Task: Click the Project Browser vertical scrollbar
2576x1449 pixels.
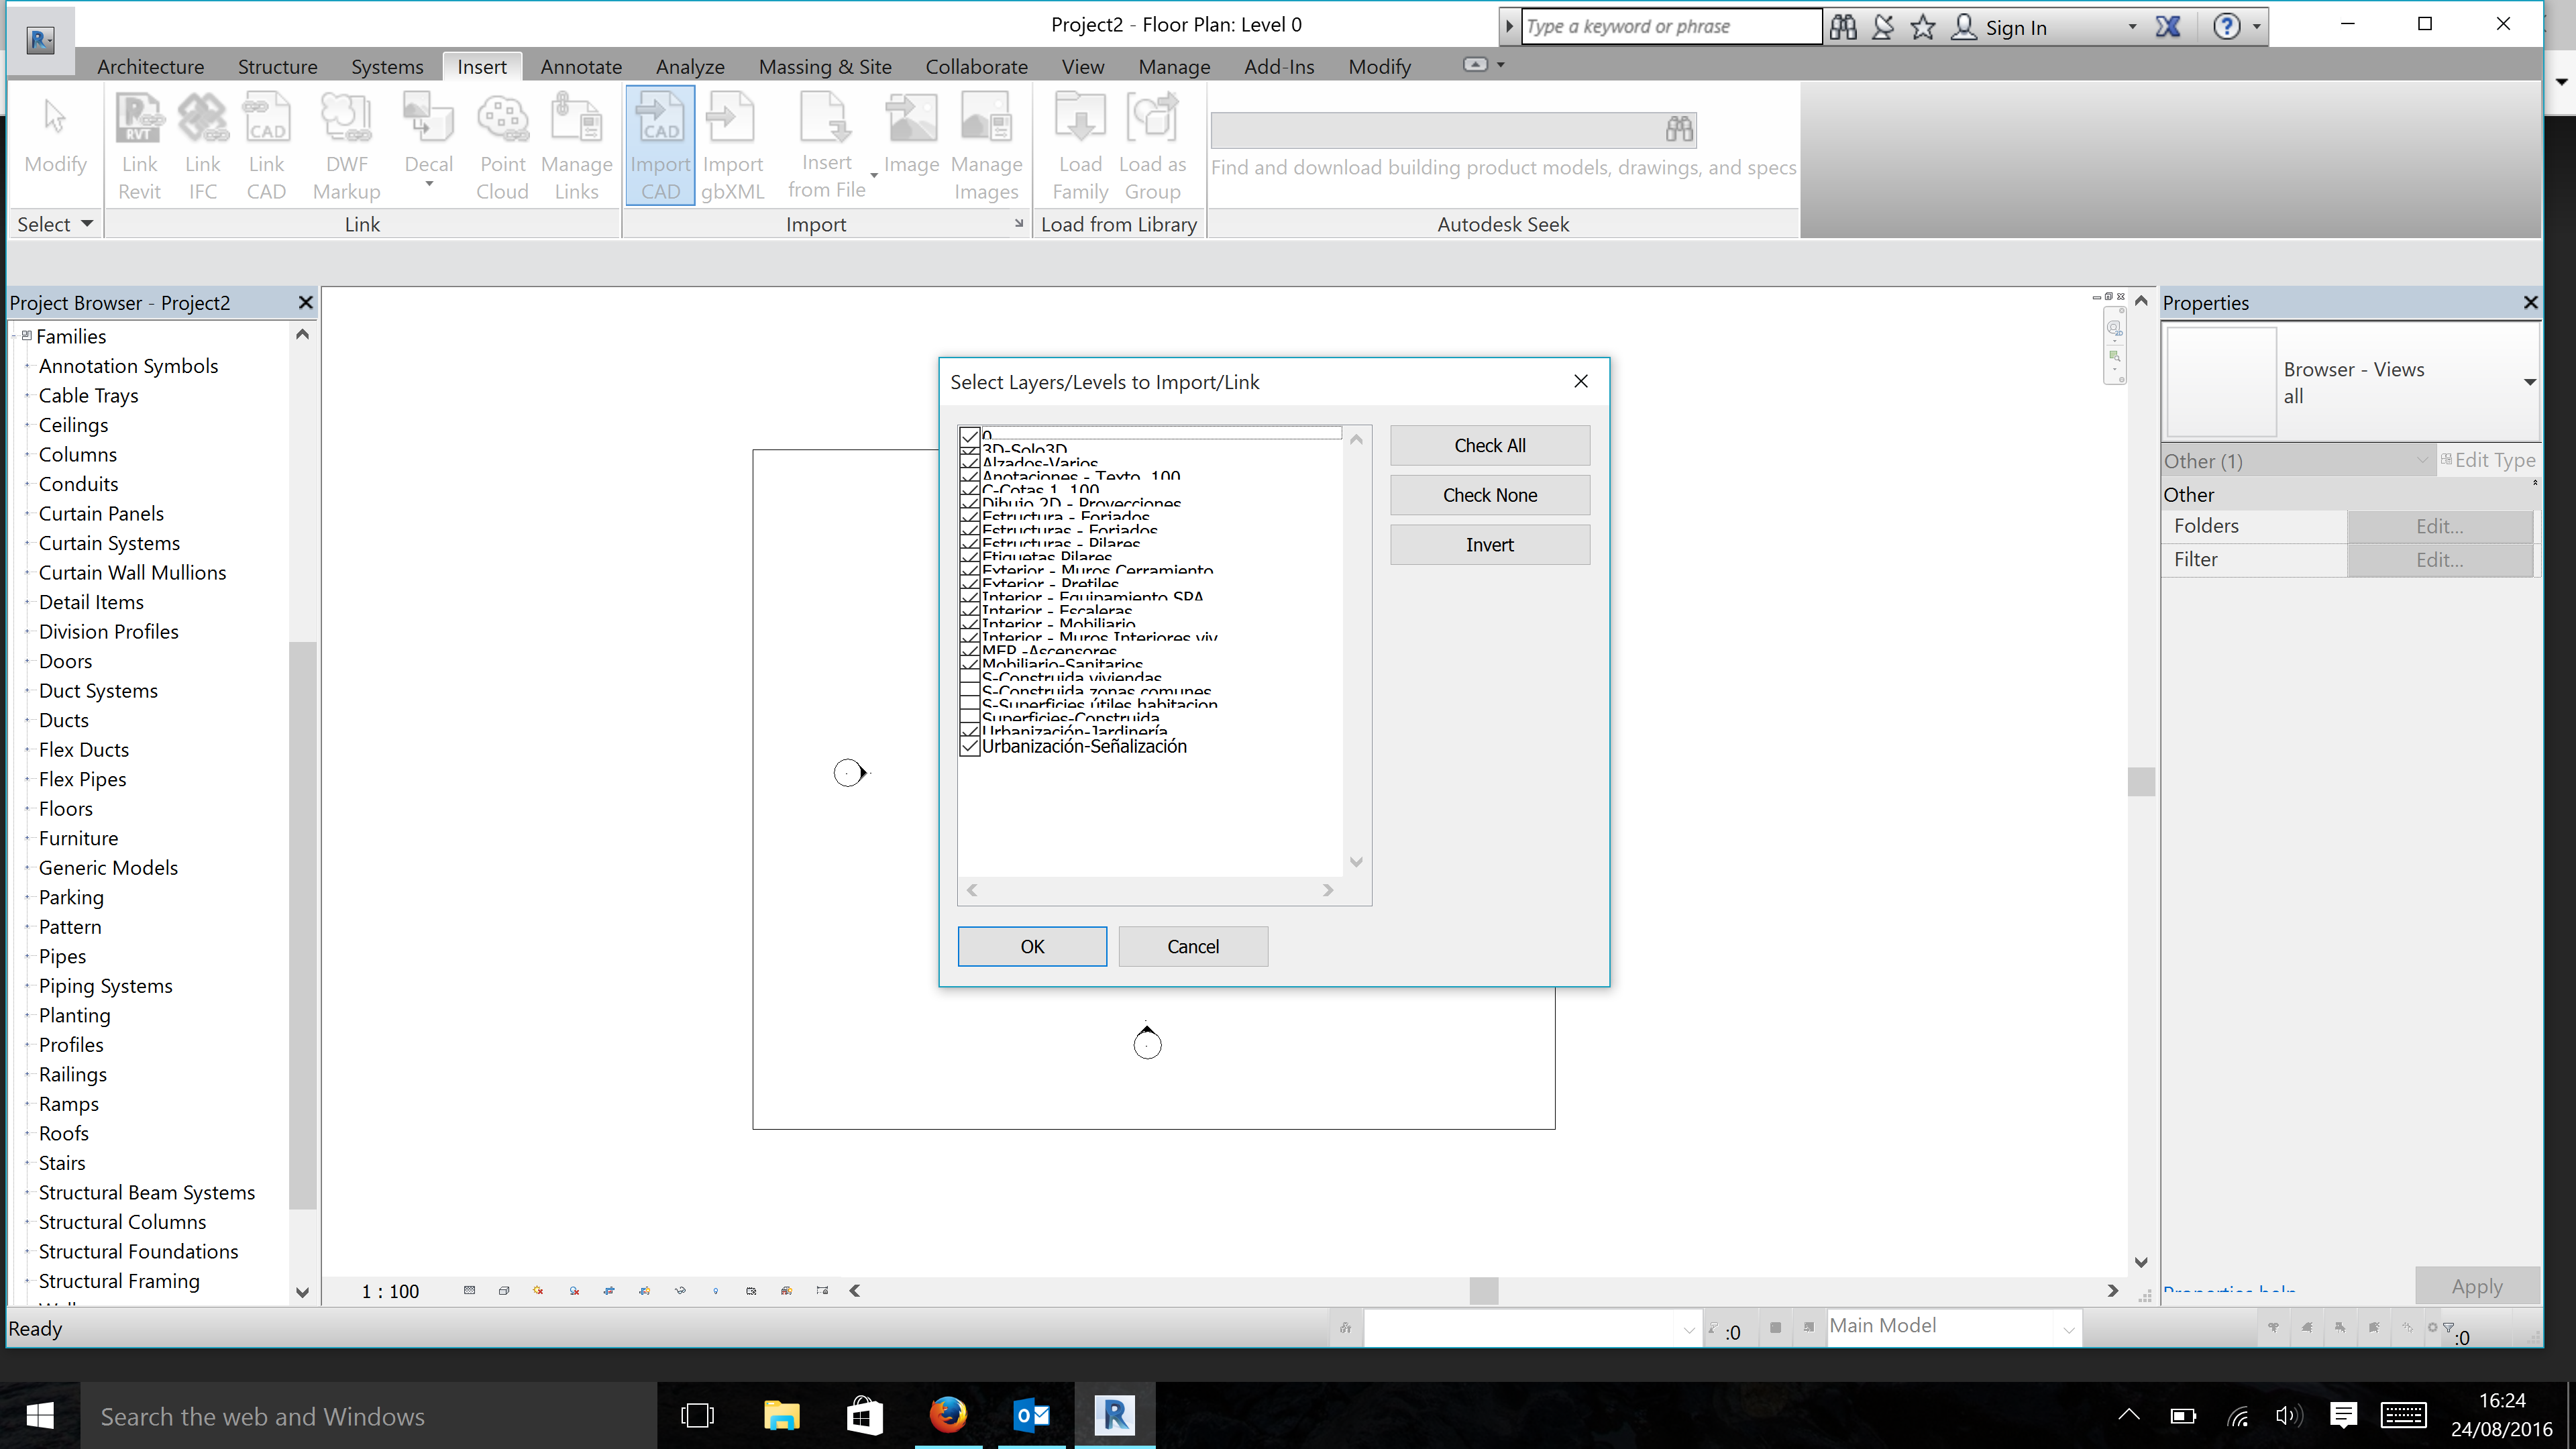Action: tap(302, 925)
